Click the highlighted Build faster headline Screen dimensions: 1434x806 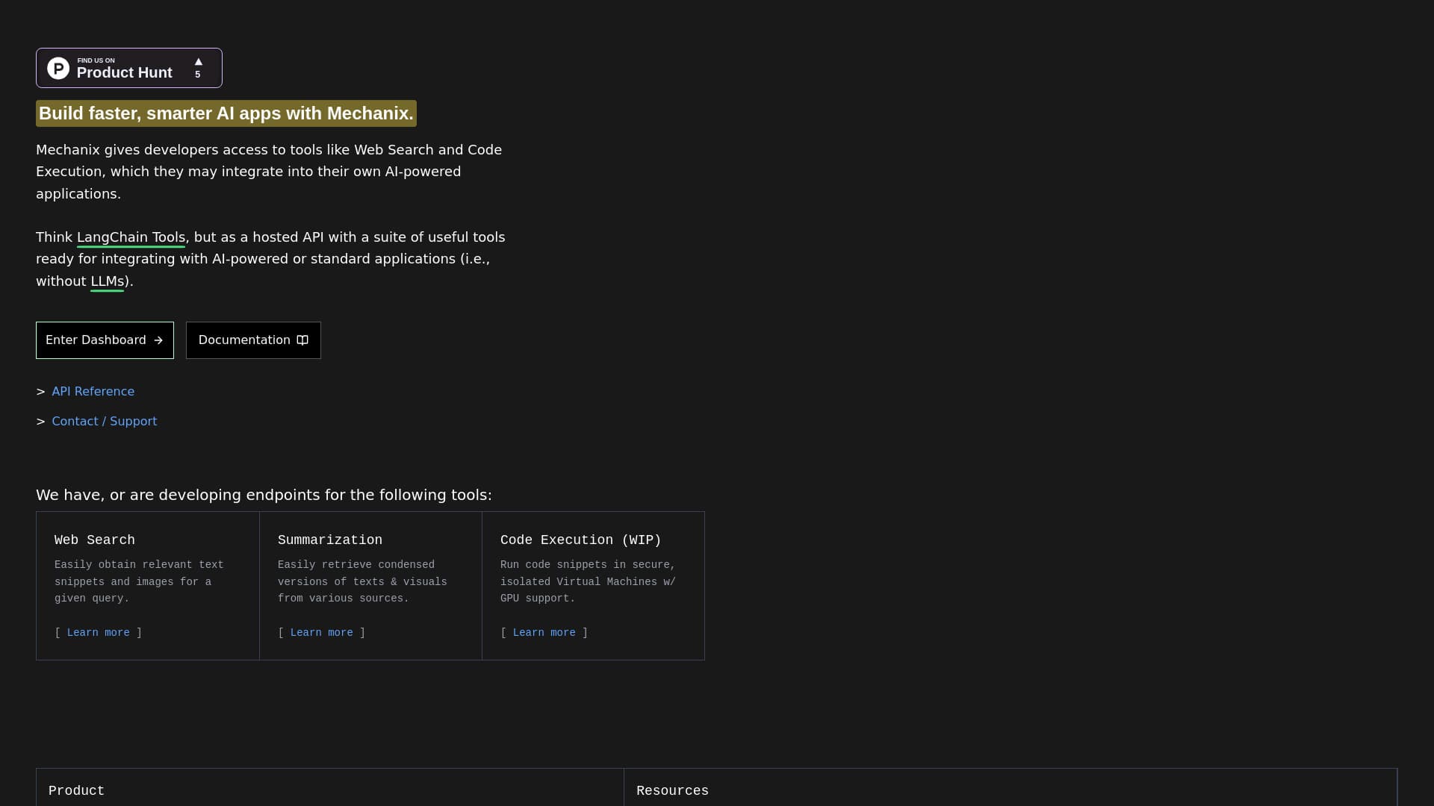pyautogui.click(x=226, y=113)
